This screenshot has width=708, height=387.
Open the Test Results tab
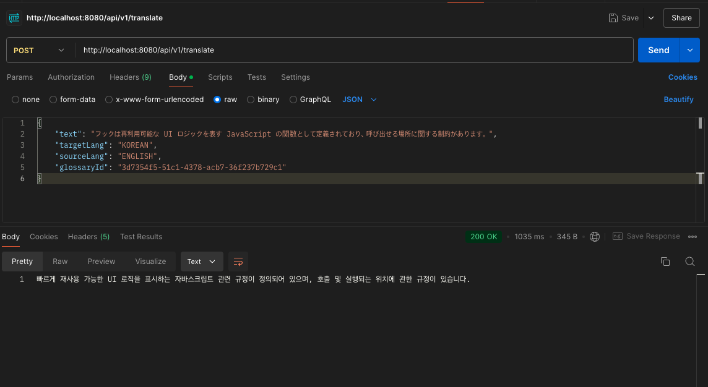pyautogui.click(x=140, y=236)
